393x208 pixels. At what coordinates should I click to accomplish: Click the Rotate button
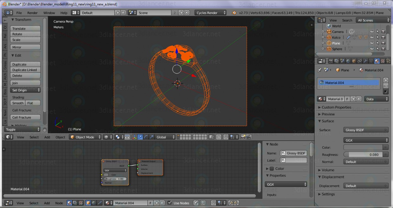tap(25, 34)
